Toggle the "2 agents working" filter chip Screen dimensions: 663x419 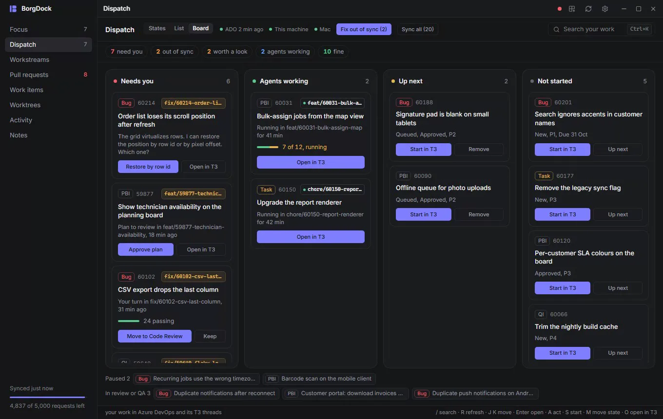tap(285, 52)
